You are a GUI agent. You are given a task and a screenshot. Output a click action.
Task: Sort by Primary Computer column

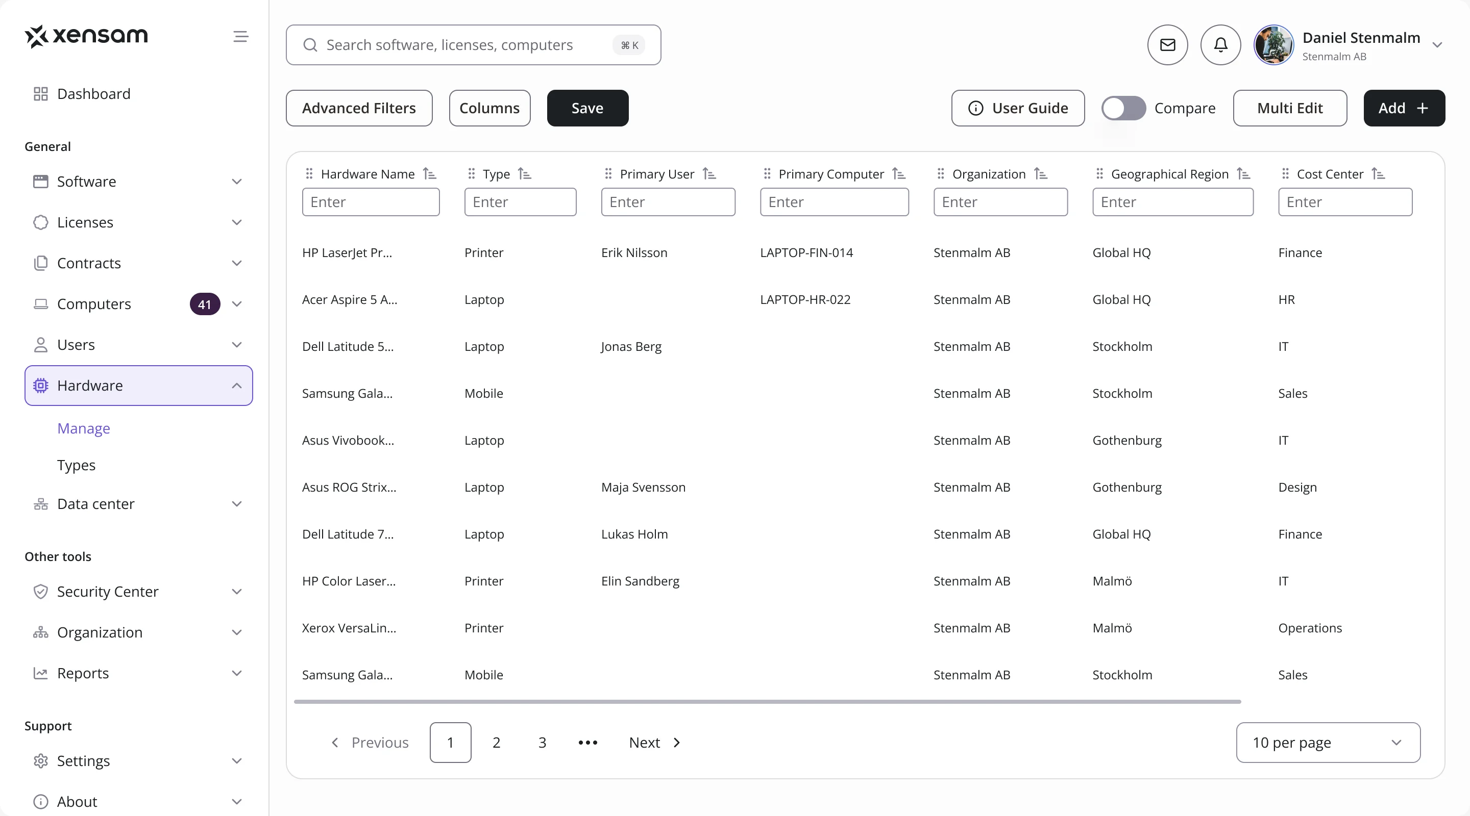point(899,174)
